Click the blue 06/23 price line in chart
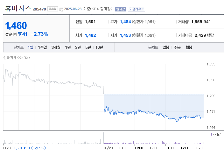 [x=154, y=113]
